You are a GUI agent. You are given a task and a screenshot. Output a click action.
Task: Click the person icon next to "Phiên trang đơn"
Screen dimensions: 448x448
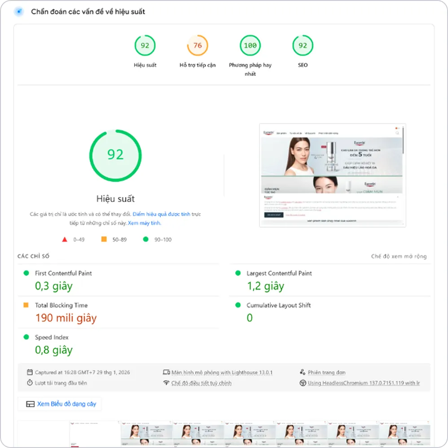(302, 372)
